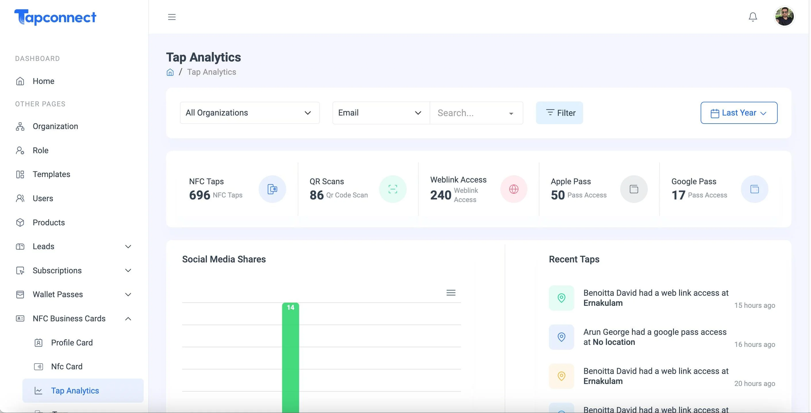Open the Templates page

pyautogui.click(x=51, y=174)
